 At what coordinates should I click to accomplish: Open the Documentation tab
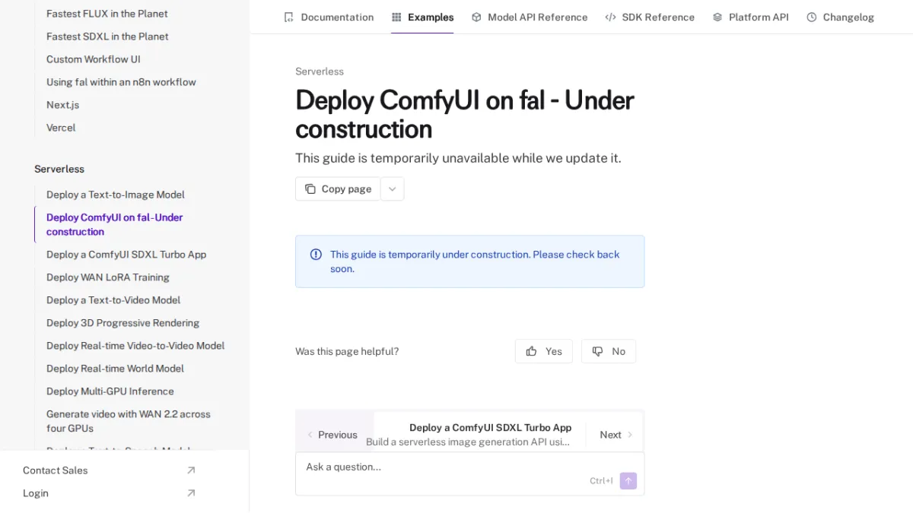coord(329,17)
